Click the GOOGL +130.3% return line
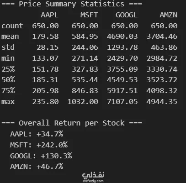 [41, 156]
